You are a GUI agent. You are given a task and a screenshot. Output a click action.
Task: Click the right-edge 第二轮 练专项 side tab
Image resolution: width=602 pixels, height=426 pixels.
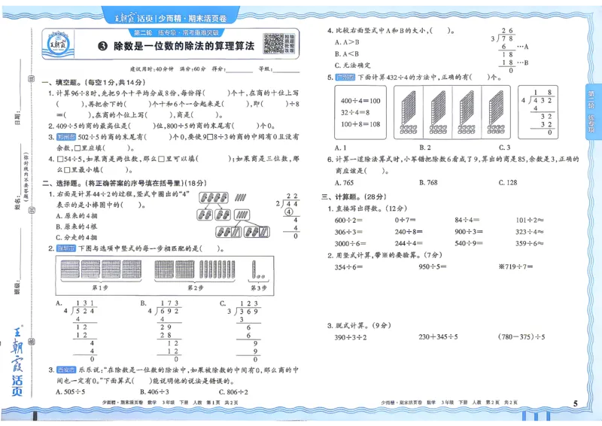pyautogui.click(x=591, y=111)
